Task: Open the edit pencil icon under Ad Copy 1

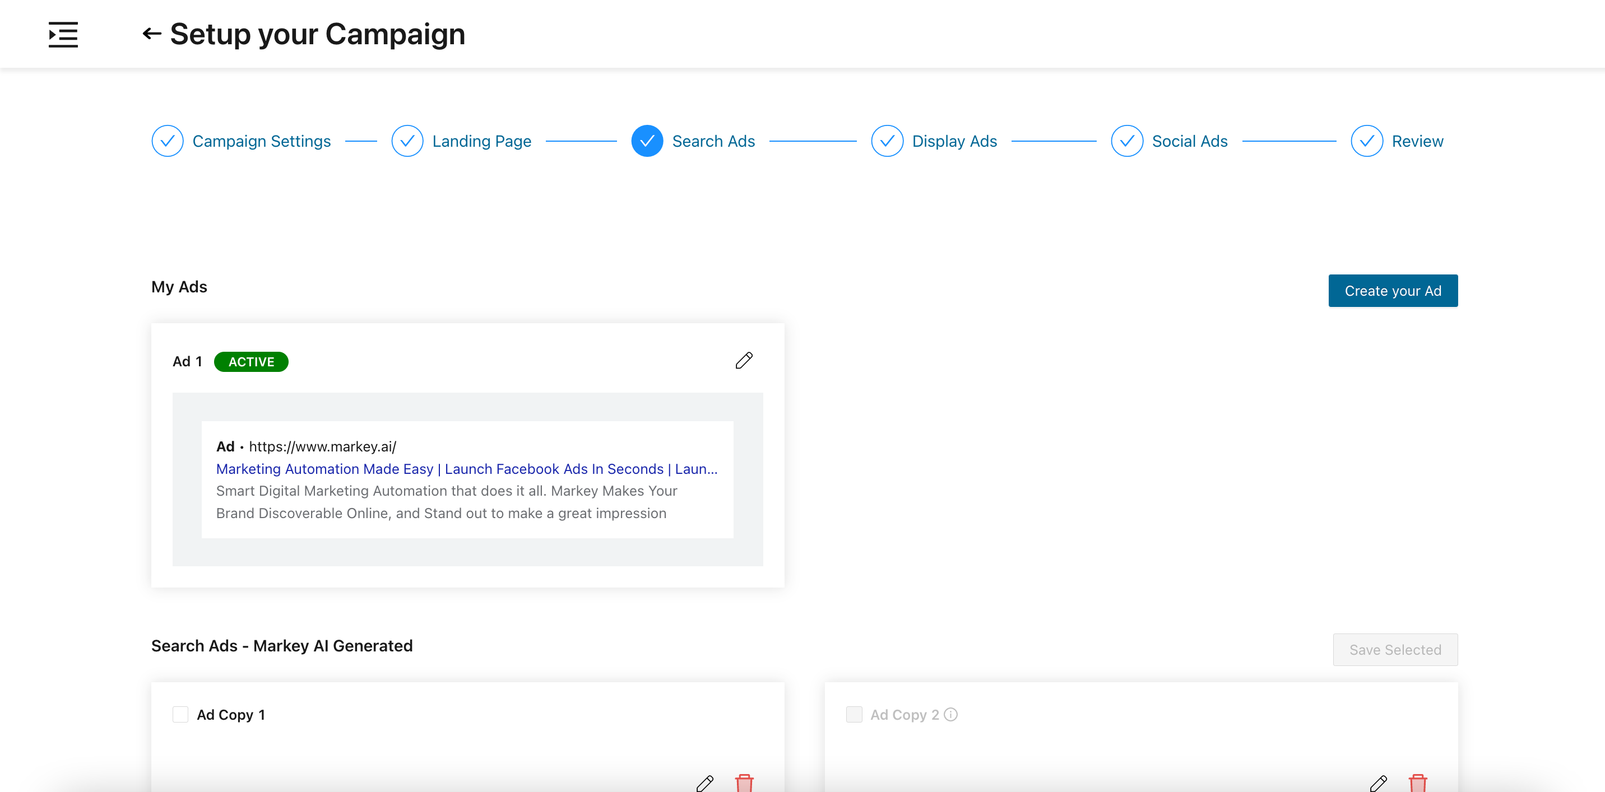Action: [x=706, y=784]
